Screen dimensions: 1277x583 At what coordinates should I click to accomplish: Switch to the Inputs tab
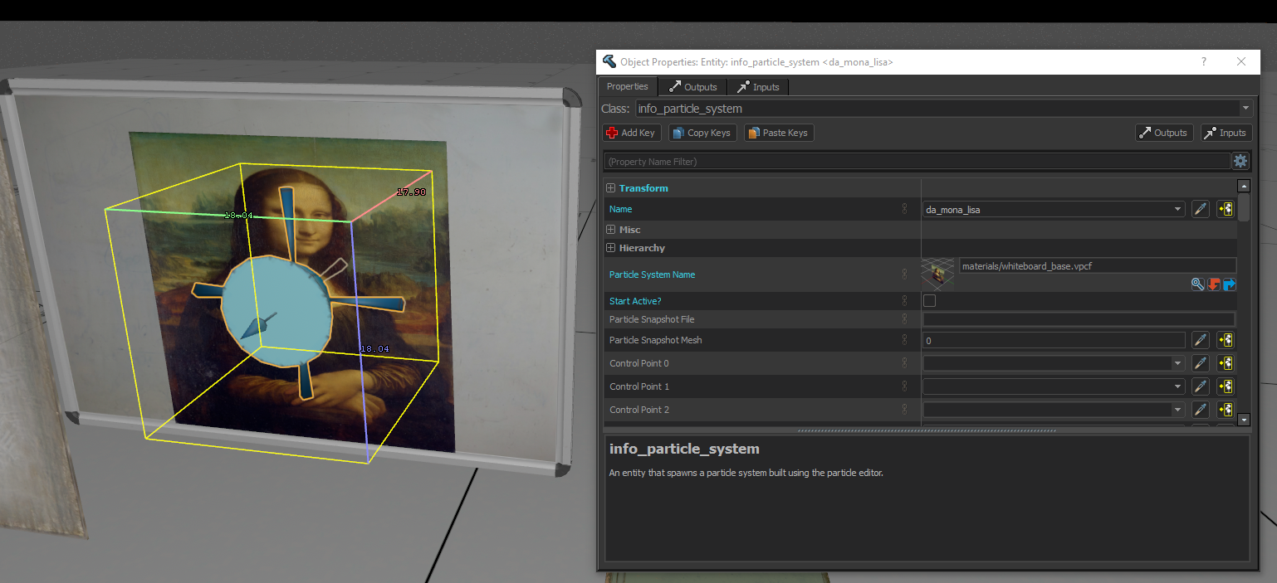coord(758,87)
